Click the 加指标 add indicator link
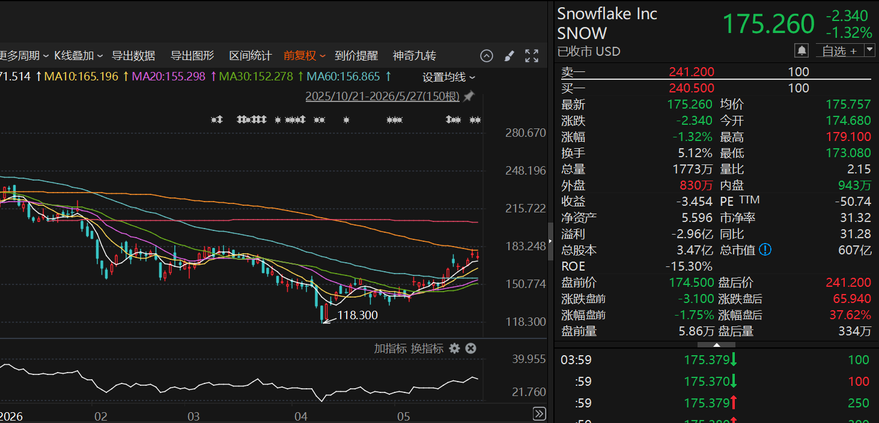879x423 pixels. tap(391, 348)
